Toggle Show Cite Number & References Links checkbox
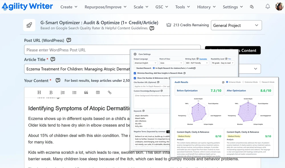 (x=135, y=78)
